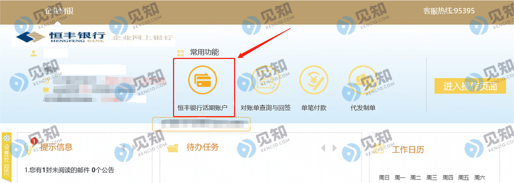Image resolution: width=514 pixels, height=183 pixels.
Task: Click the Hengfeng Bank logo
Action: (x=61, y=37)
